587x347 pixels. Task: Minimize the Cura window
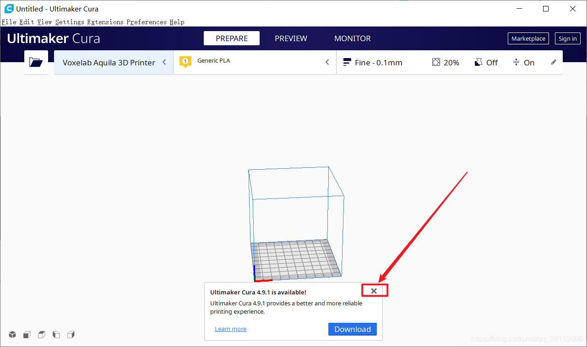(519, 9)
